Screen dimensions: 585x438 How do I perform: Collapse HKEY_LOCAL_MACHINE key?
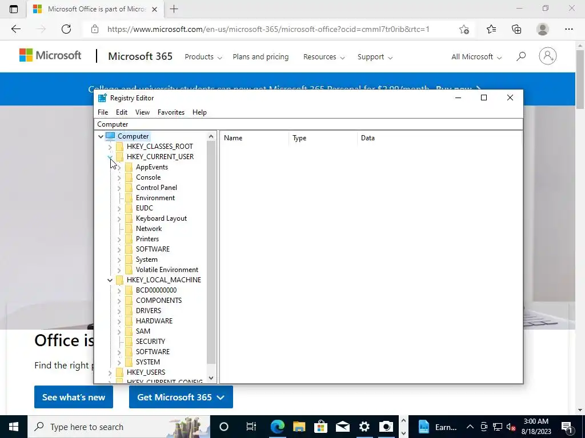(x=110, y=280)
